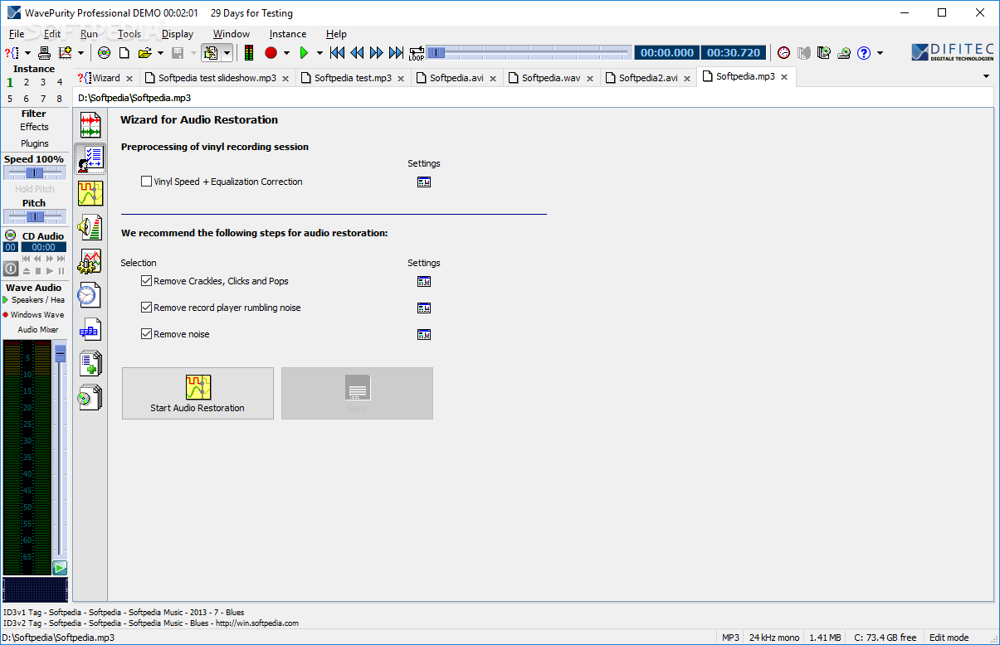Expand the record button dropdown arrow
Image resolution: width=1000 pixels, height=645 pixels.
pos(286,53)
